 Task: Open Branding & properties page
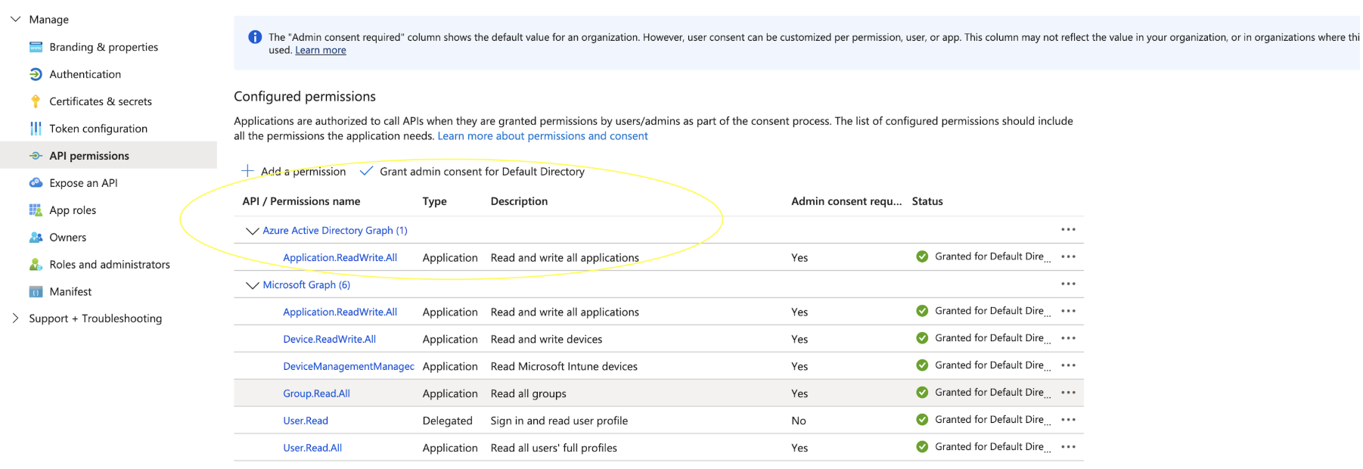pyautogui.click(x=104, y=47)
